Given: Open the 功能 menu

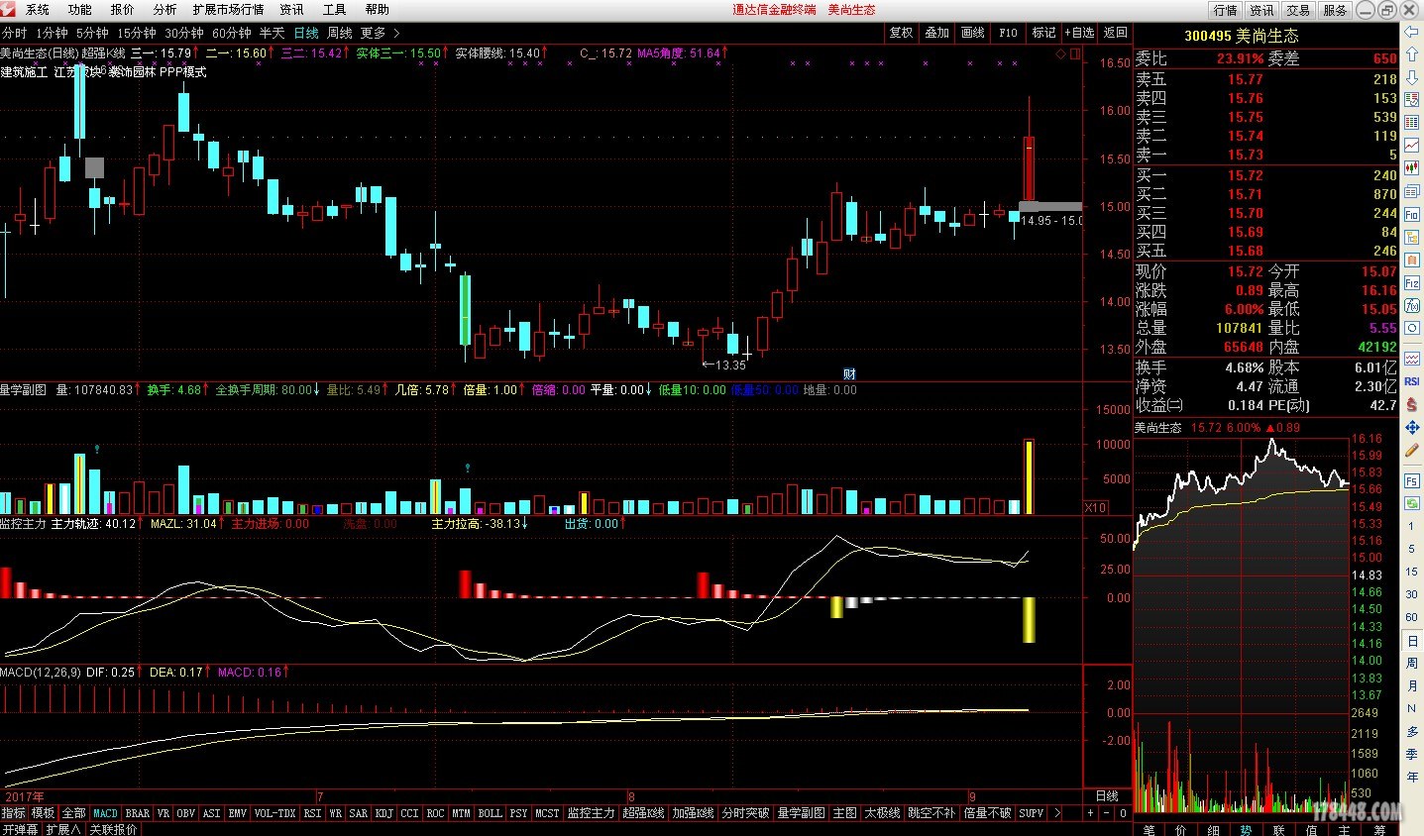Looking at the screenshot, I should click(80, 9).
